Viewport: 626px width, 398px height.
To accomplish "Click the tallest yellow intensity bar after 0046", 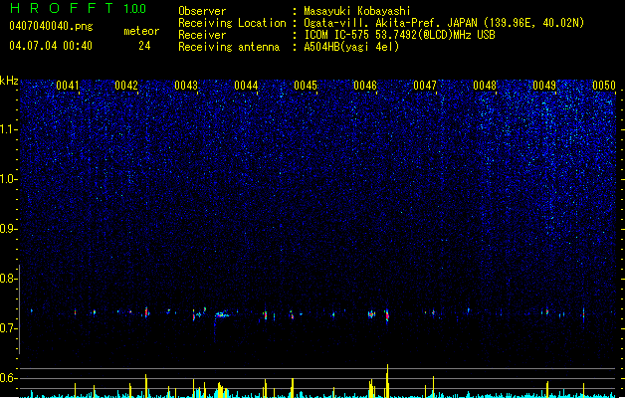I will tap(387, 381).
